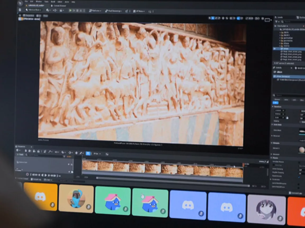This screenshot has height=228, width=305.
Task: Click the Unreal Engine logo icon
Action: [20, 3]
